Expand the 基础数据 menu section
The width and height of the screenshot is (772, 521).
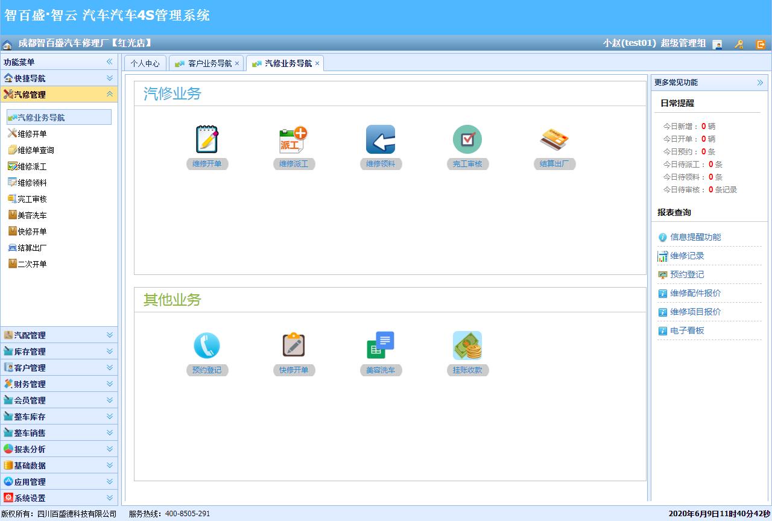(x=59, y=465)
